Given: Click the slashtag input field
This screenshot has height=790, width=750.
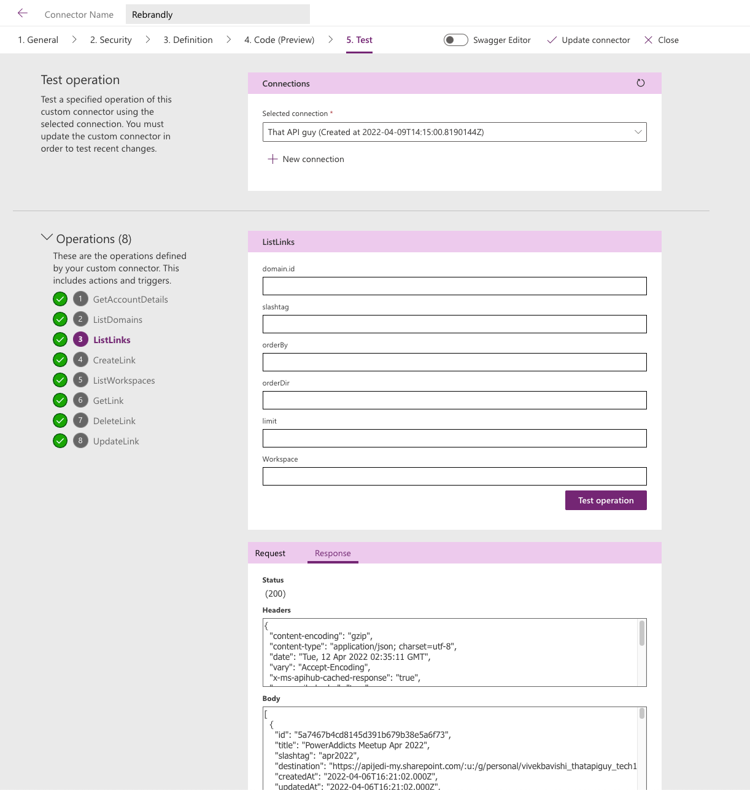Looking at the screenshot, I should (454, 324).
